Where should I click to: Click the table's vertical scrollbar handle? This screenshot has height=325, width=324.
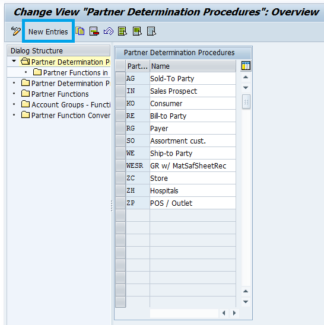tap(246, 101)
